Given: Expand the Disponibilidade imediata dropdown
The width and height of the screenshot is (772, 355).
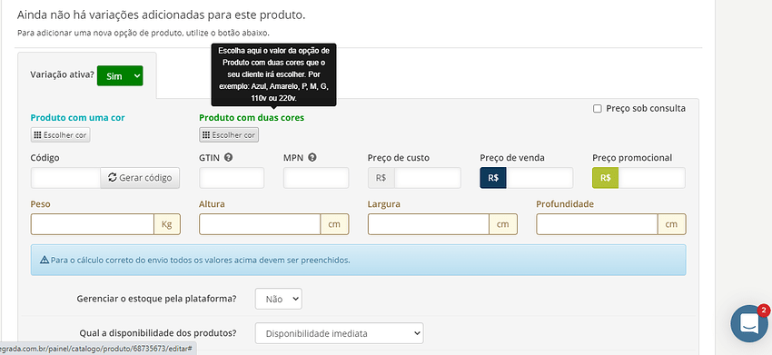Looking at the screenshot, I should pyautogui.click(x=340, y=333).
